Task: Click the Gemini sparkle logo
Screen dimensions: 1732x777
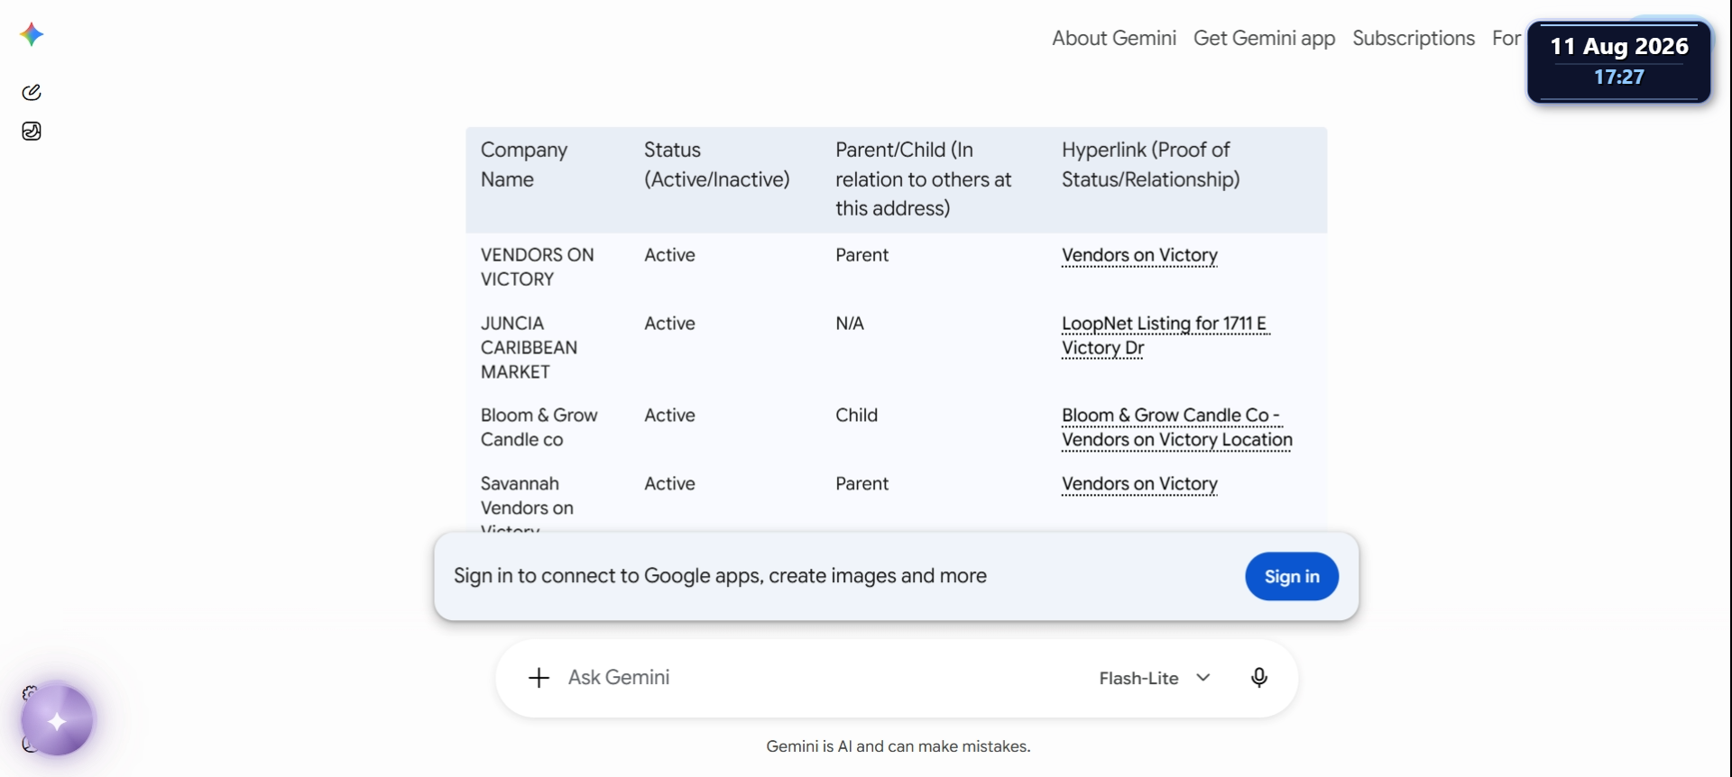Action: tap(32, 35)
